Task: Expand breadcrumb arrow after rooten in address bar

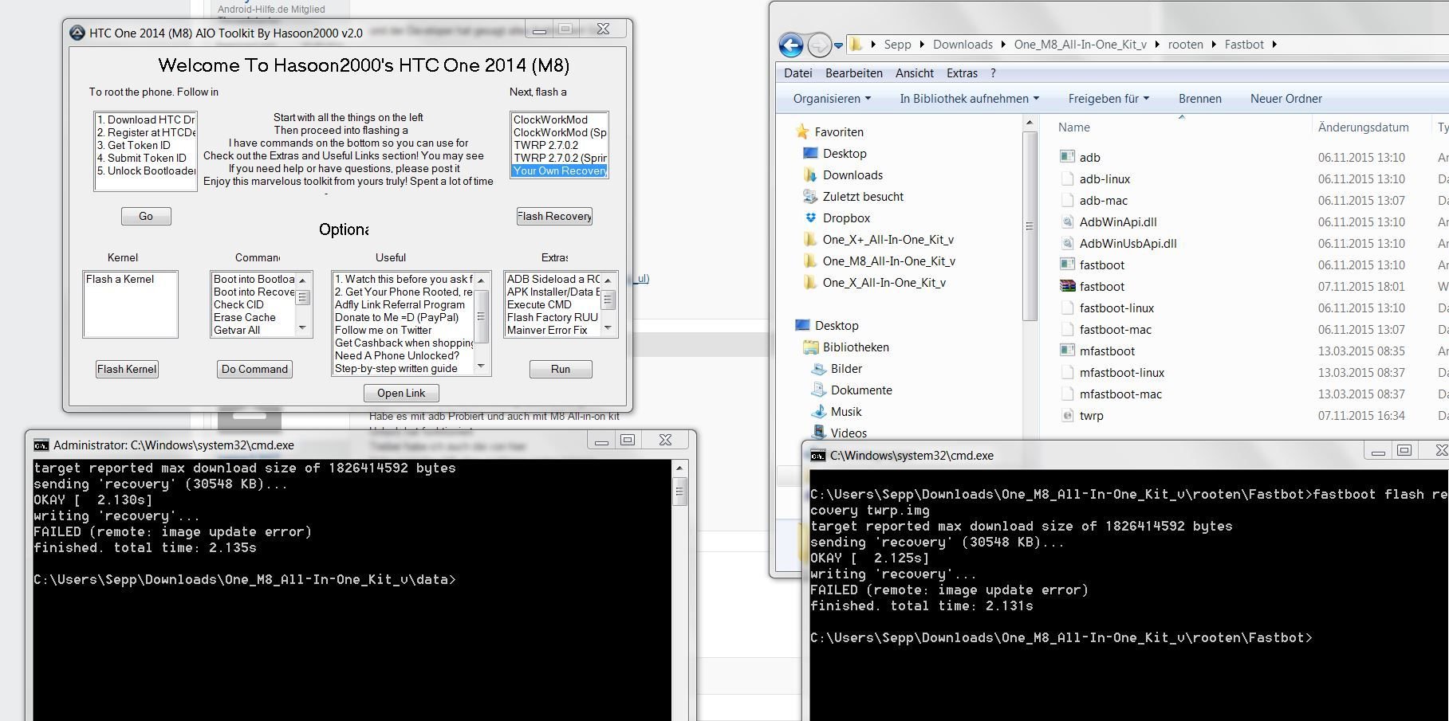Action: click(x=1214, y=45)
